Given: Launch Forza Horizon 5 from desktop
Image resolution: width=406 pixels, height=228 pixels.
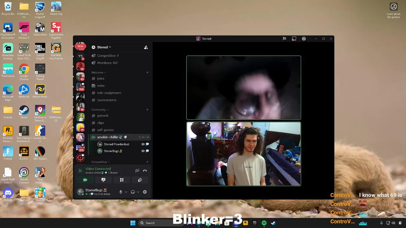Looking at the screenshot, I should pos(24,31).
